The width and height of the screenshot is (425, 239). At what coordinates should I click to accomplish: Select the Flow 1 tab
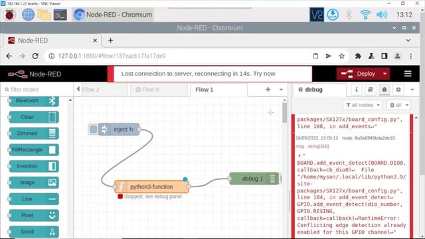tap(218, 90)
